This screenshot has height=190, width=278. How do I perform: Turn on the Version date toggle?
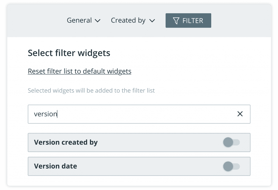(231, 166)
